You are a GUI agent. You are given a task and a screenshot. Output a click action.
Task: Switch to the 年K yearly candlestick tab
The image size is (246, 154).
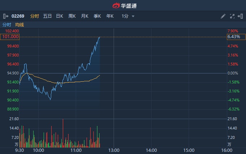coord(110,16)
